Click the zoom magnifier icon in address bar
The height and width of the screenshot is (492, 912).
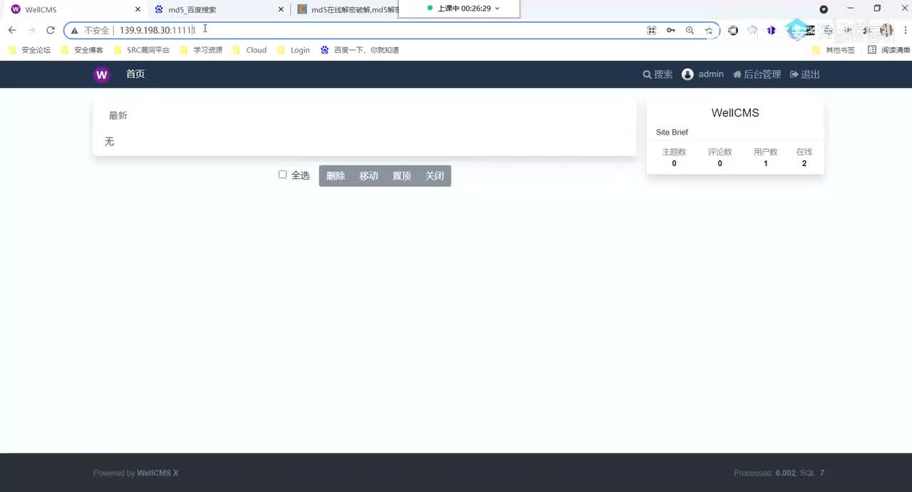690,30
